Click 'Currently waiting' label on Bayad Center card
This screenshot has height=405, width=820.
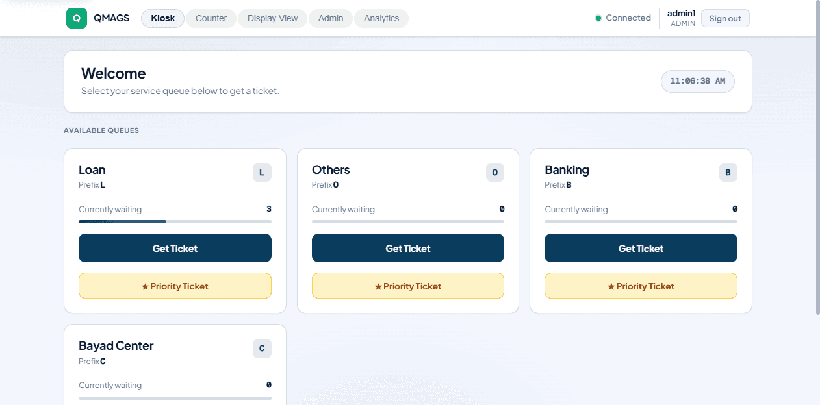click(110, 385)
